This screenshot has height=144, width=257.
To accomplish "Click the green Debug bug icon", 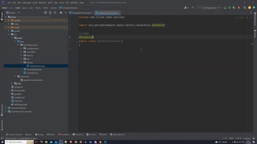I will point(229,8).
